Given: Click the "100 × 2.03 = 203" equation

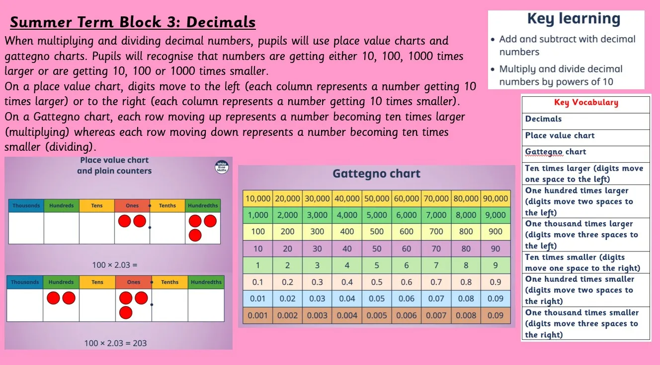Looking at the screenshot, I should [115, 343].
